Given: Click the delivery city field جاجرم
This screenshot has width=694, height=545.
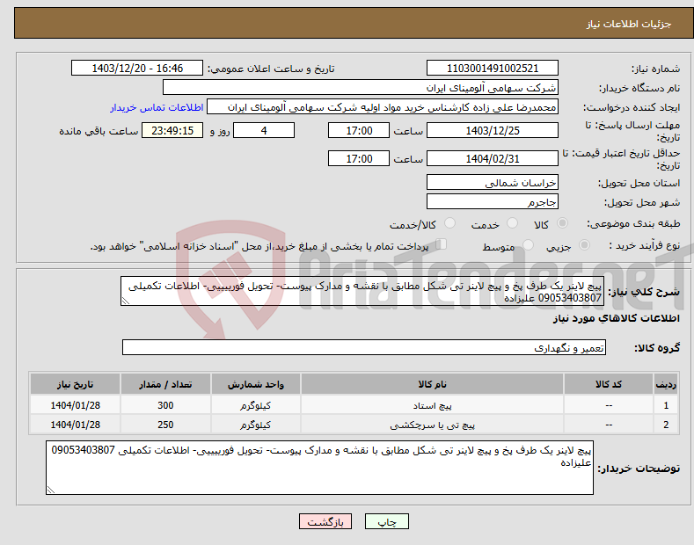Looking at the screenshot, I should (493, 201).
